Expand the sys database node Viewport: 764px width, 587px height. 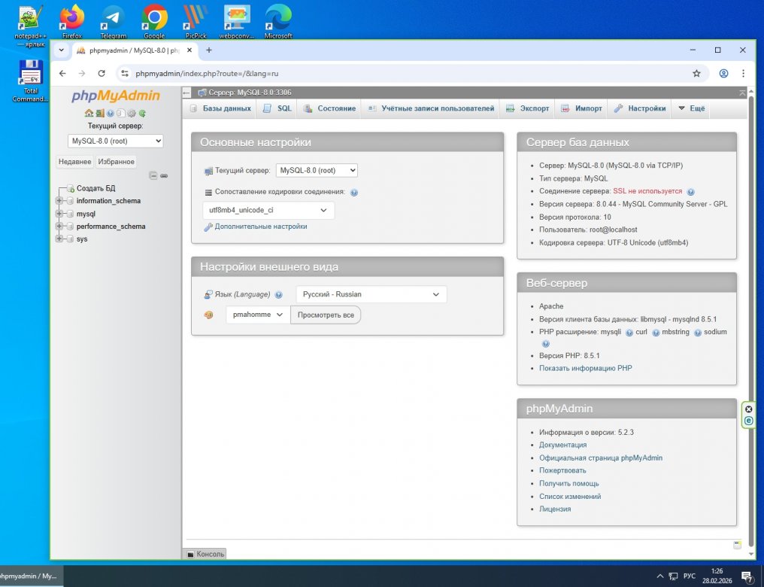point(59,239)
